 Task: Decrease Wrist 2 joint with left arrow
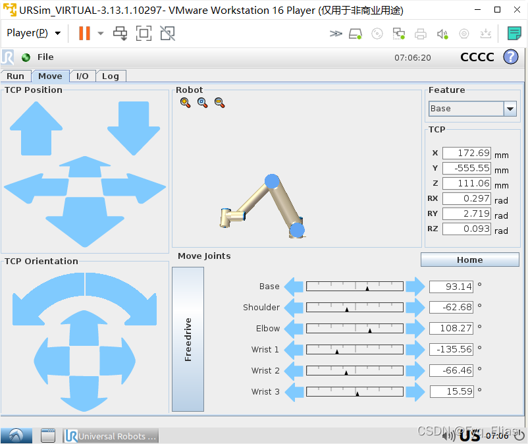click(x=294, y=371)
